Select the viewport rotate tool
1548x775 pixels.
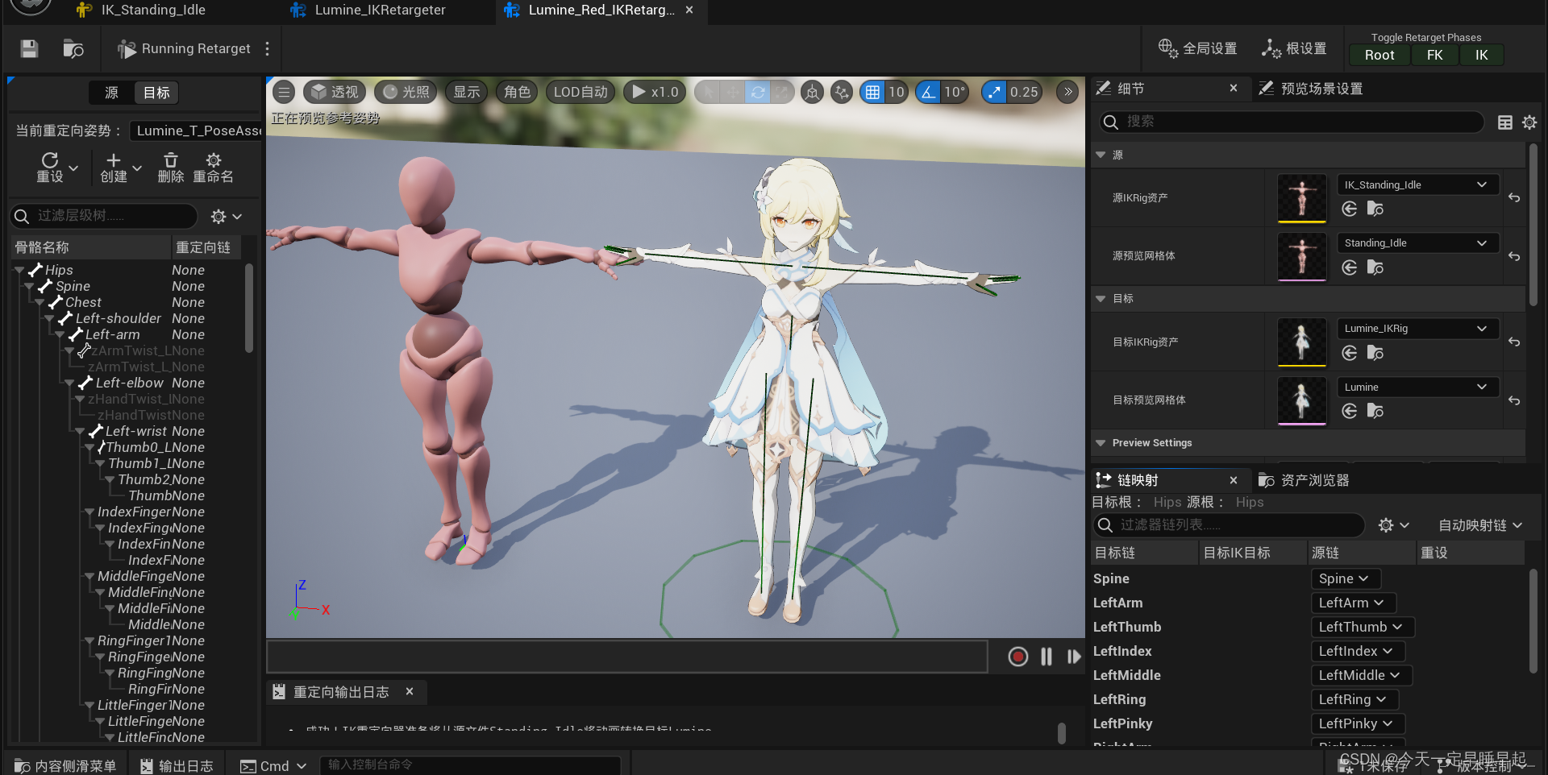[x=758, y=93]
